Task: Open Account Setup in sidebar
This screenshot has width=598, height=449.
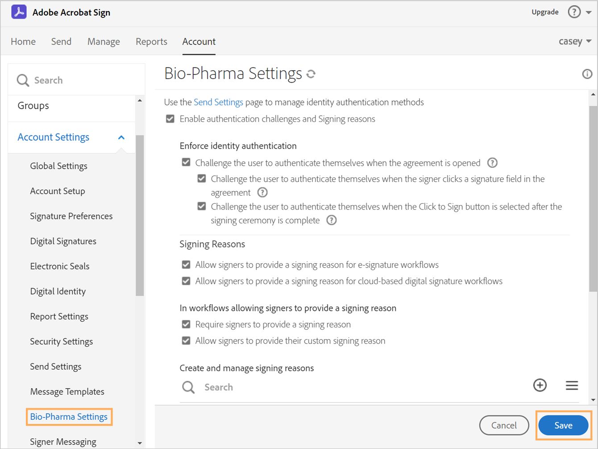Action: 58,191
